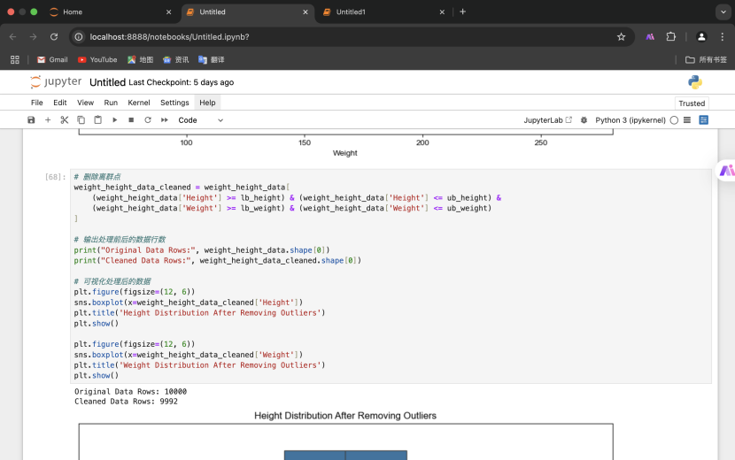Rename the notebook title Untitled

(x=107, y=82)
